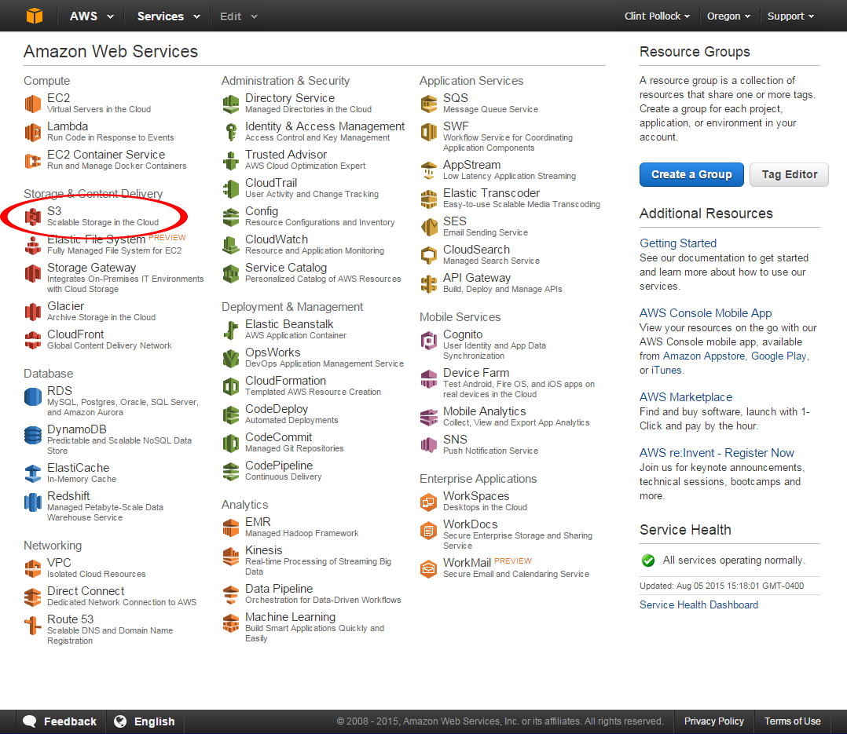Viewport: 847px width, 734px height.
Task: Click the Machine Learning icon
Action: [x=231, y=623]
